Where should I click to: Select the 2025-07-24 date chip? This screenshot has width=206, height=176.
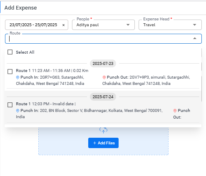[103, 97]
